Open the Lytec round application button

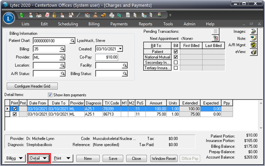coord(9,18)
